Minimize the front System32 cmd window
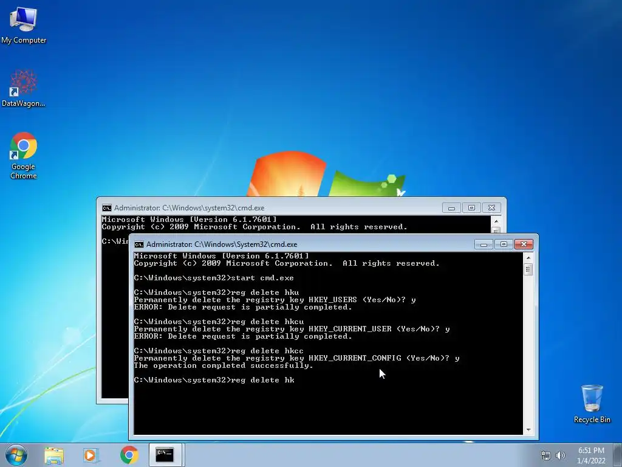 484,244
